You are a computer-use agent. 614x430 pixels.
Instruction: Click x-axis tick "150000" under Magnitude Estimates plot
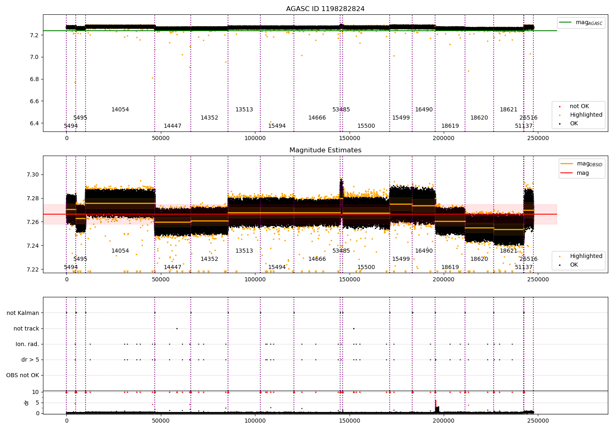pos(349,280)
